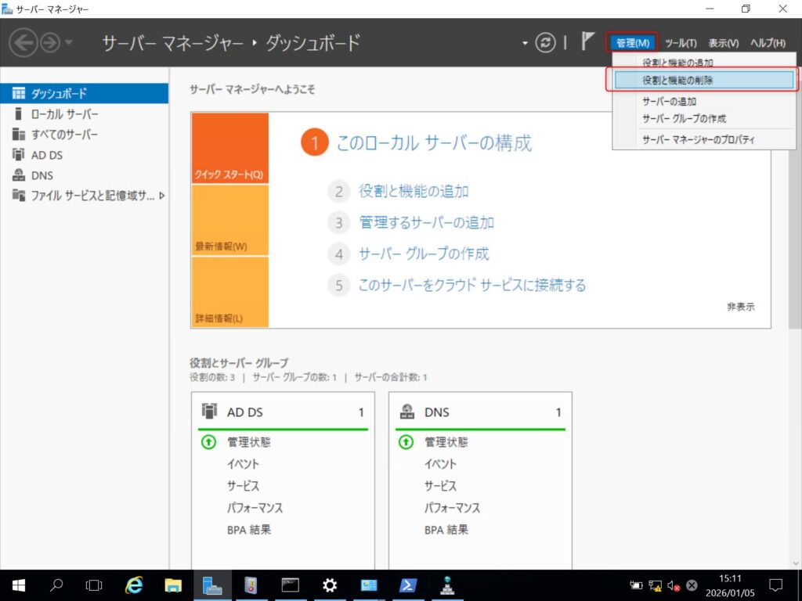Click the refresh icon in the header
The width and height of the screenshot is (802, 601).
pyautogui.click(x=545, y=43)
